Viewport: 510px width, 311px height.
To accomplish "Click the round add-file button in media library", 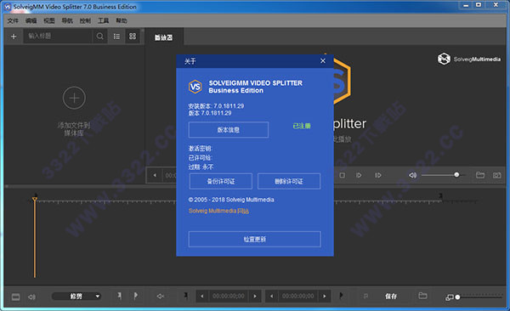I will pos(74,98).
